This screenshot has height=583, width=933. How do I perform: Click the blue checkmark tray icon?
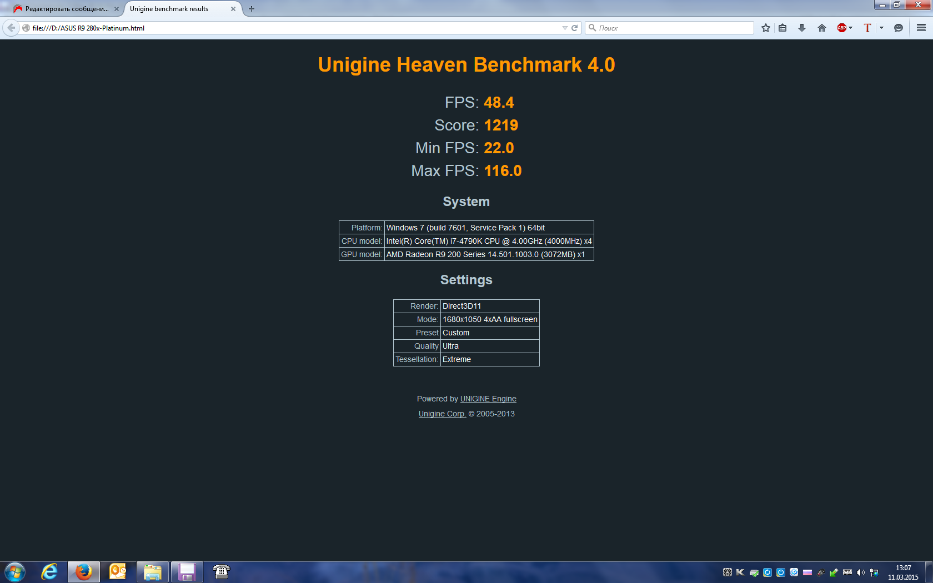click(x=794, y=572)
